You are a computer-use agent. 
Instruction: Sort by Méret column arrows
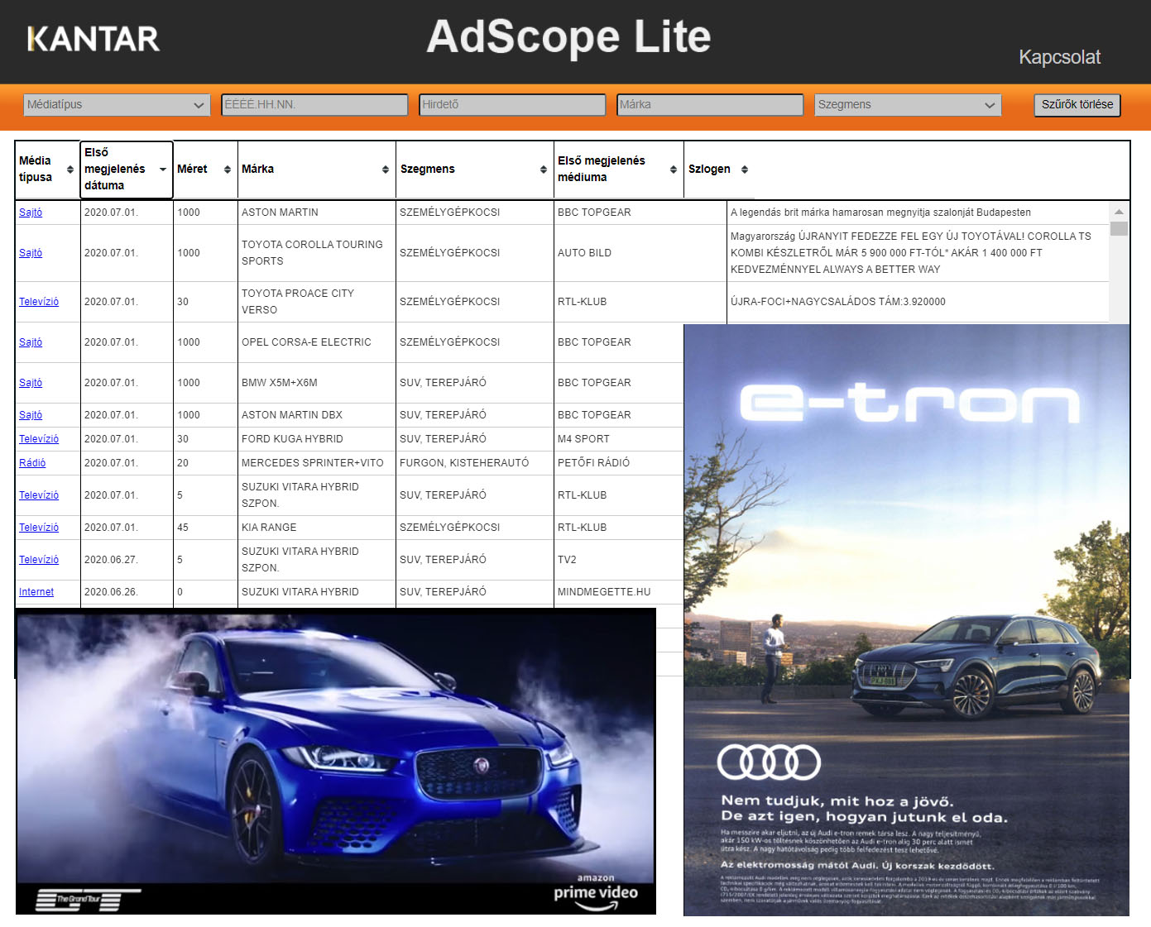(228, 170)
